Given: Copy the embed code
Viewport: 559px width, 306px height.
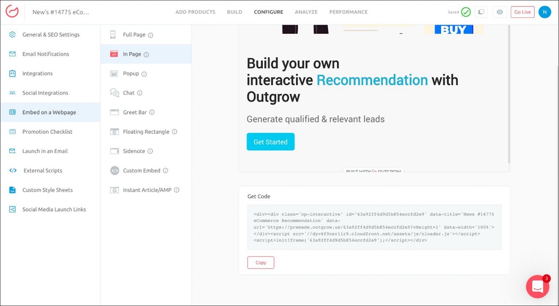Looking at the screenshot, I should (x=261, y=263).
